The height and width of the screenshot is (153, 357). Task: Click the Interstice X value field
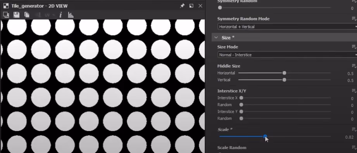click(352, 99)
